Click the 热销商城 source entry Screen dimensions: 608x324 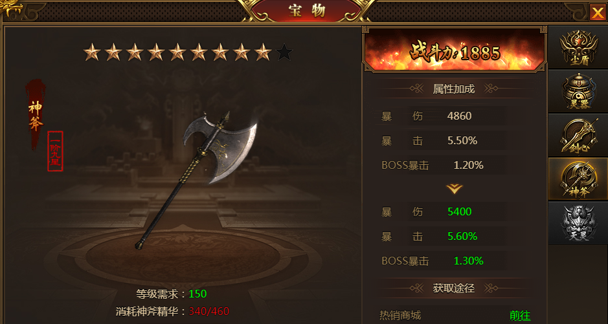tap(400, 316)
